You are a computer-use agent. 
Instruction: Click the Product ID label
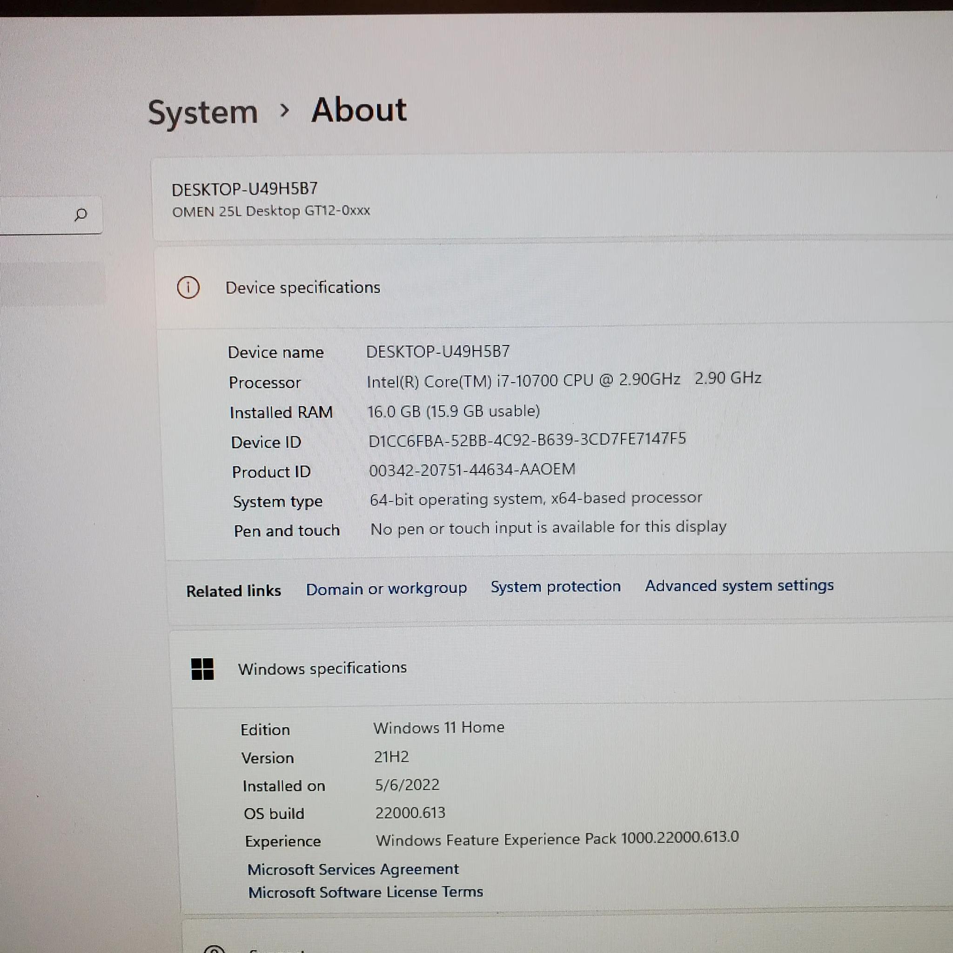[x=271, y=472]
